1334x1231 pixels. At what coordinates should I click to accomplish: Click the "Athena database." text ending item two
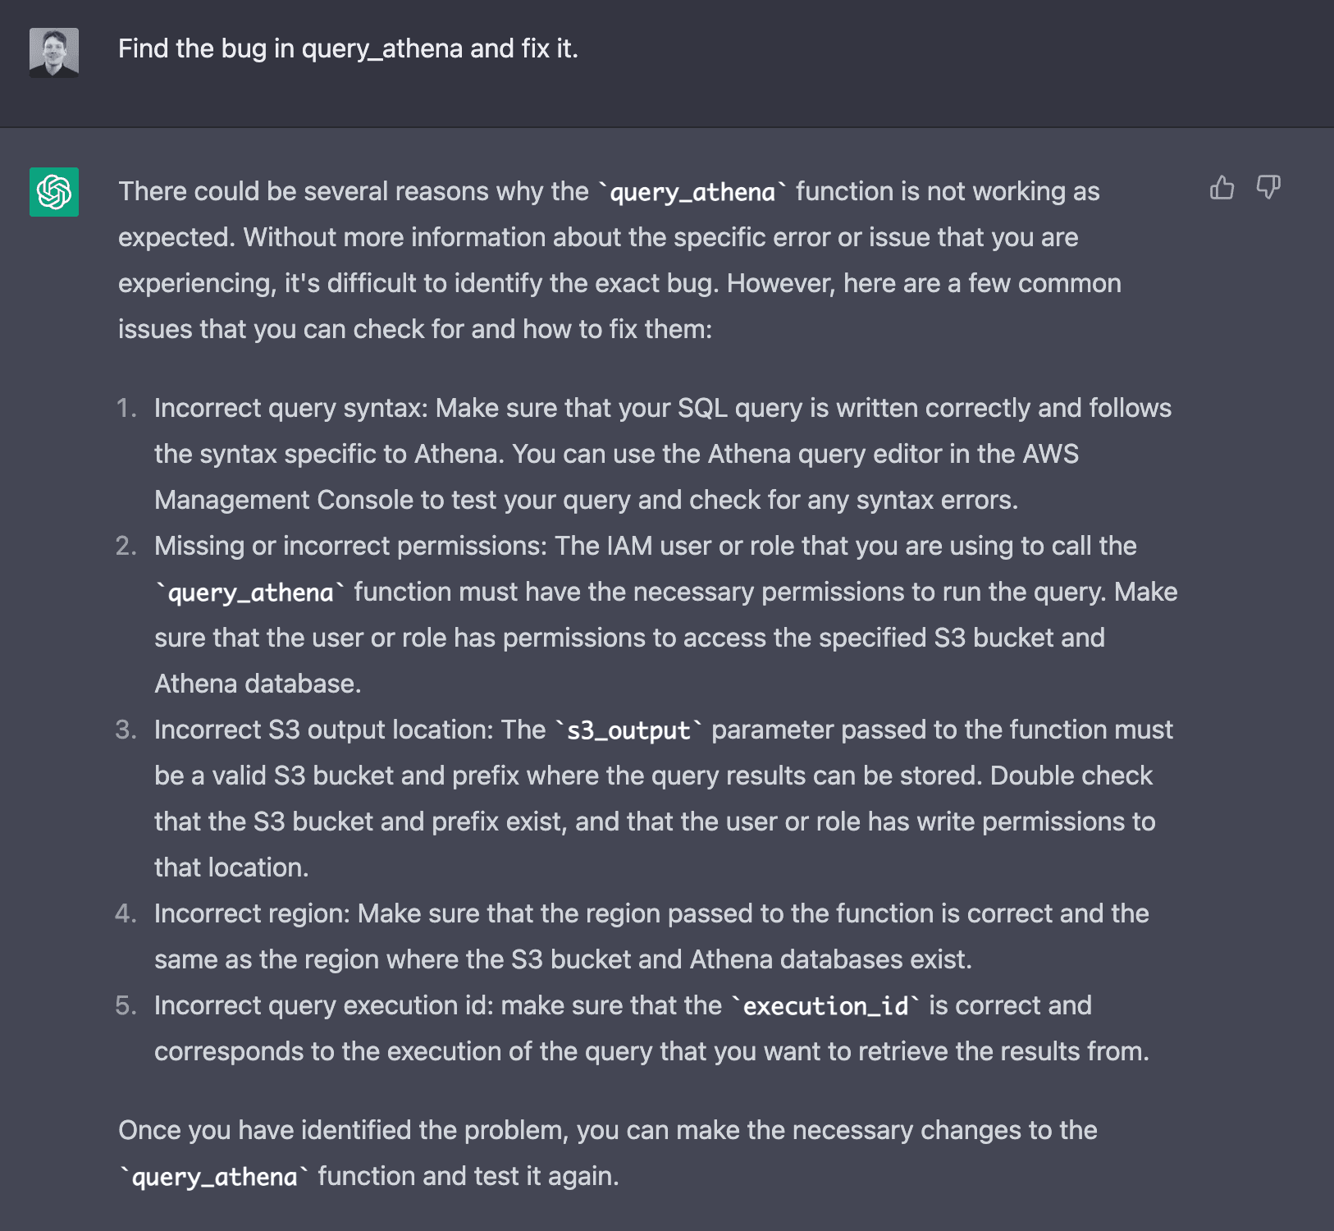click(x=258, y=684)
